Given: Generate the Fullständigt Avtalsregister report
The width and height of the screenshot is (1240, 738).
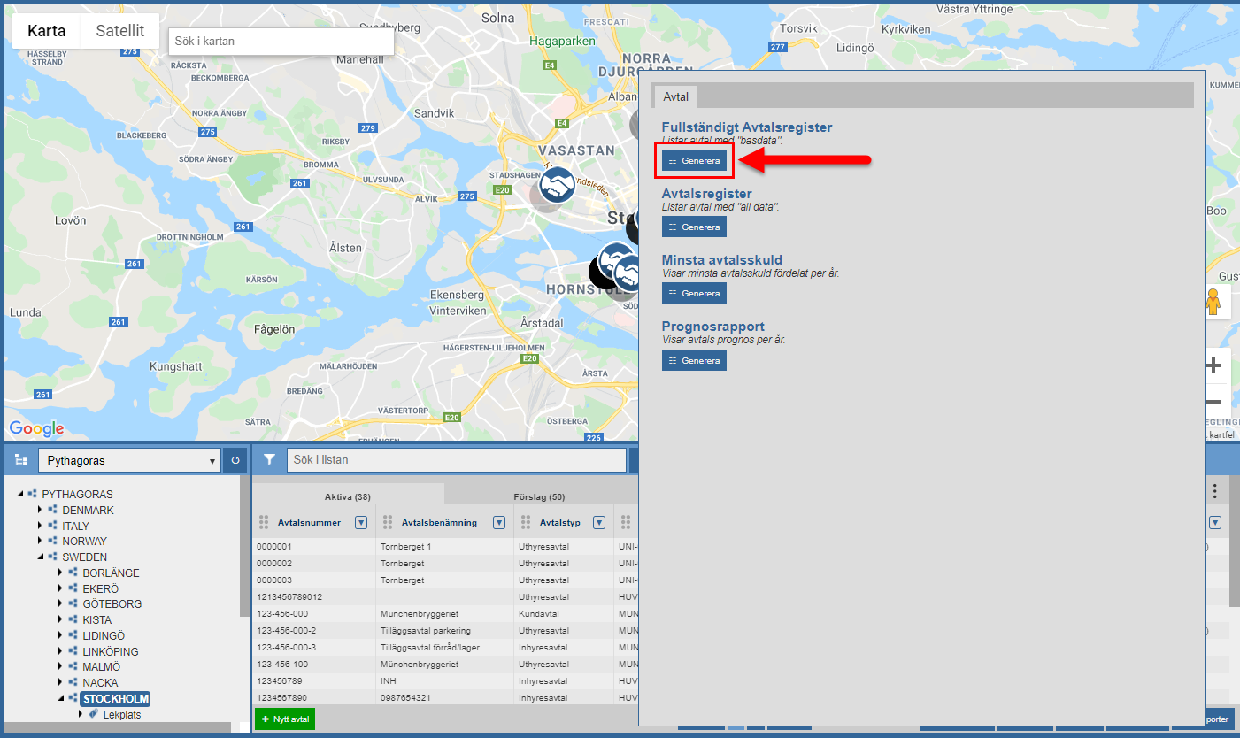Looking at the screenshot, I should 694,160.
